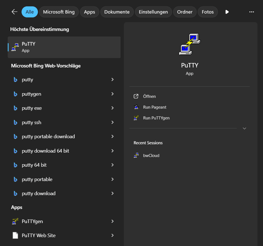Pick the 'putty 64 bit' suggestion
The height and width of the screenshot is (246, 263).
point(34,165)
